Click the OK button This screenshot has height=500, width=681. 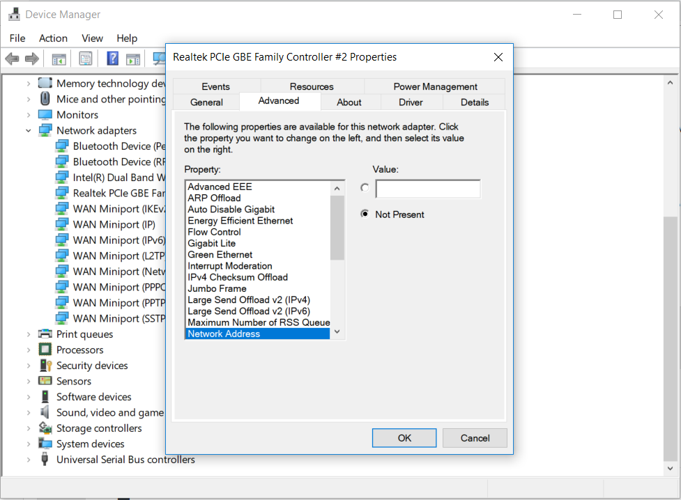point(404,438)
